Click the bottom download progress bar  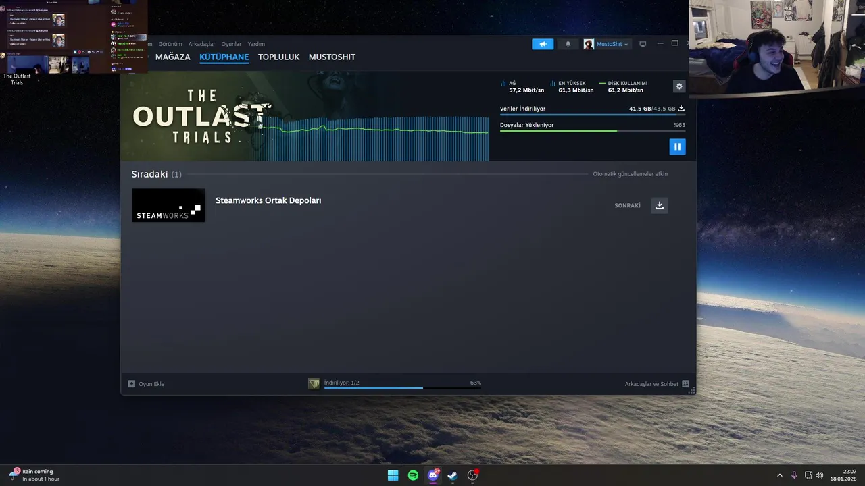403,388
